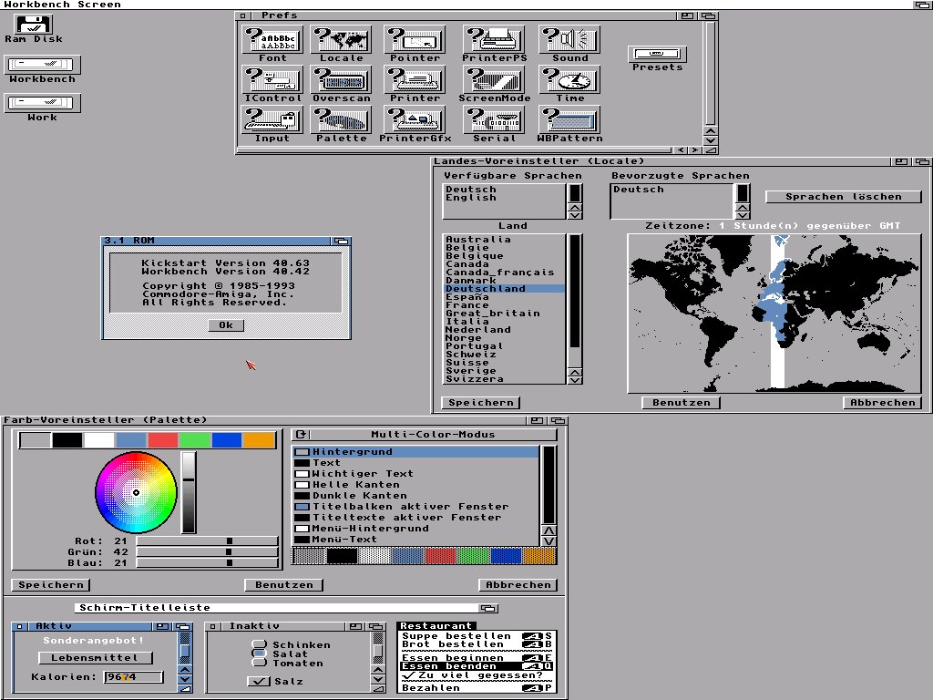Open the ScreenMode preferences icon
Screen dimensions: 933x700
(x=494, y=80)
